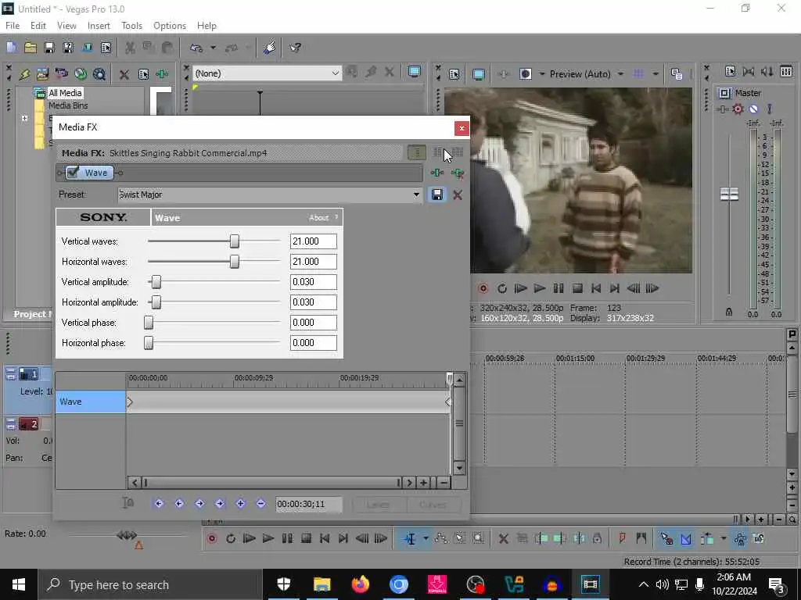Image resolution: width=801 pixels, height=600 pixels.
Task: Save the Wave preset with the disk icon
Action: (437, 195)
